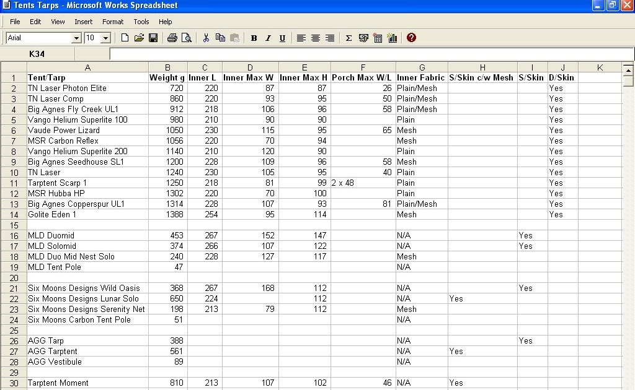Open Help with red question icon

[x=412, y=38]
